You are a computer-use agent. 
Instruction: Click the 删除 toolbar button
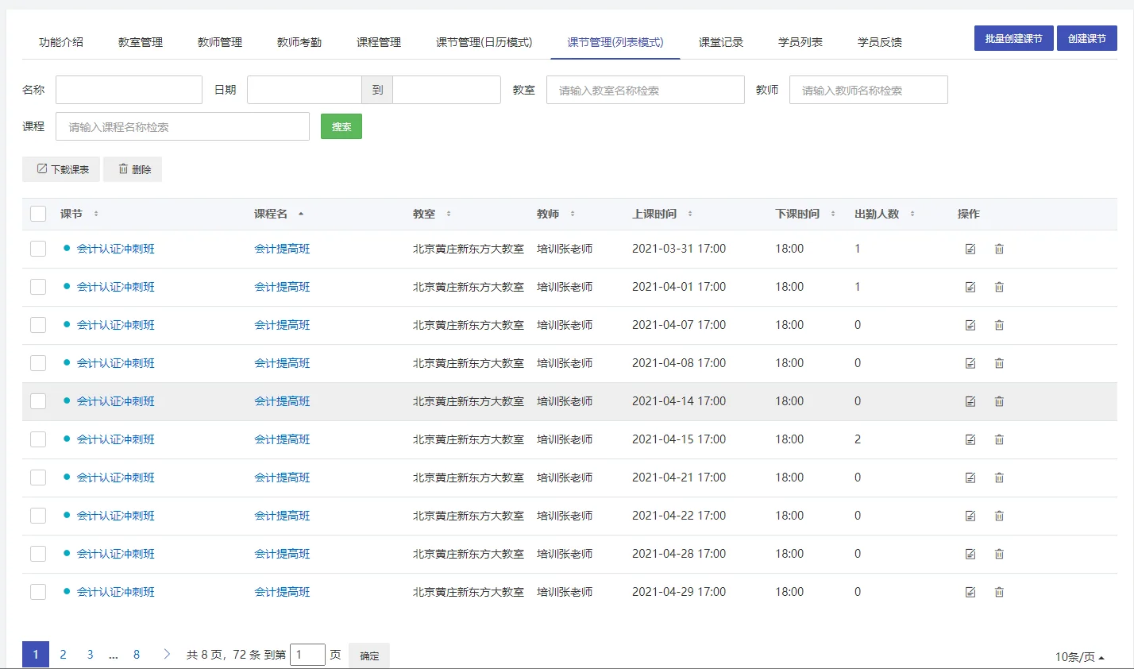tap(133, 169)
